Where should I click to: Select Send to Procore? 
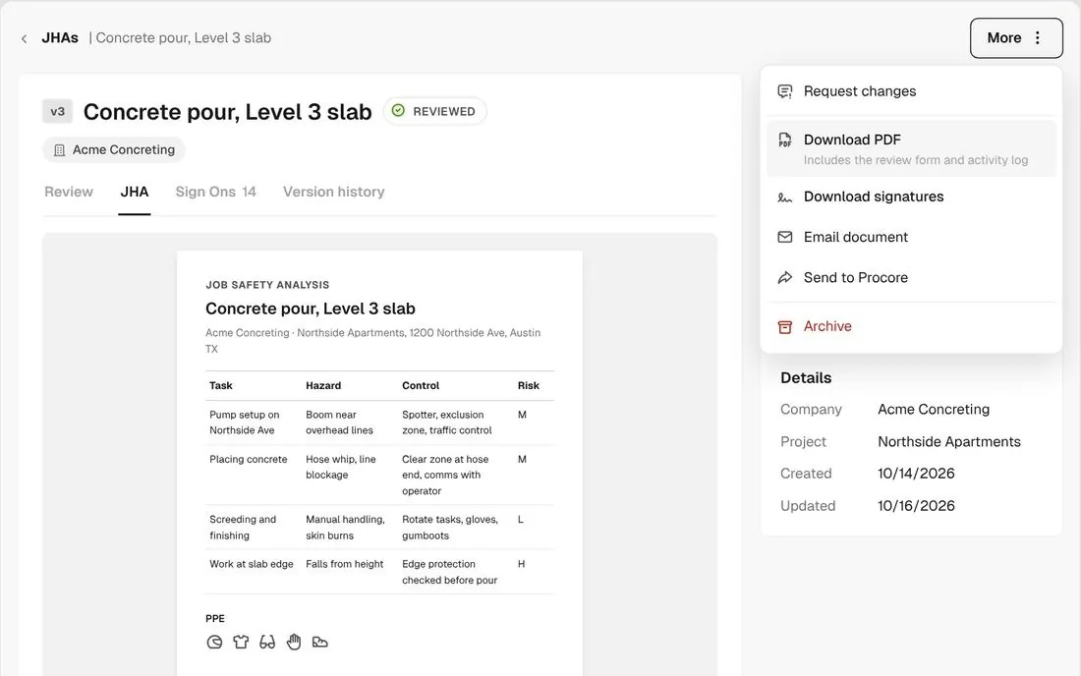click(911, 278)
